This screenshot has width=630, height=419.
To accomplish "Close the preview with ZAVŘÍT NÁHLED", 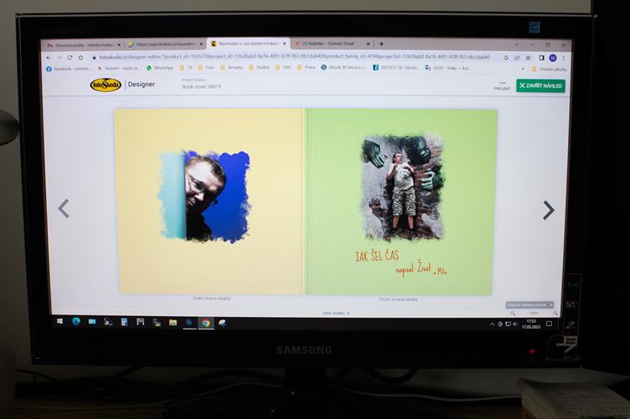I will click(x=540, y=86).
